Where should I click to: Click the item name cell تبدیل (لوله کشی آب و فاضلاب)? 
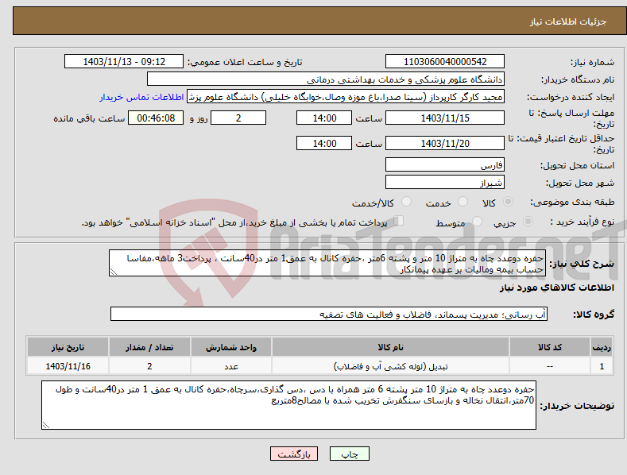point(390,366)
